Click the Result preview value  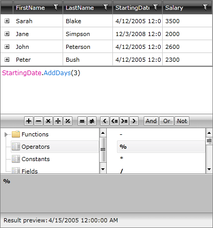[83, 220]
